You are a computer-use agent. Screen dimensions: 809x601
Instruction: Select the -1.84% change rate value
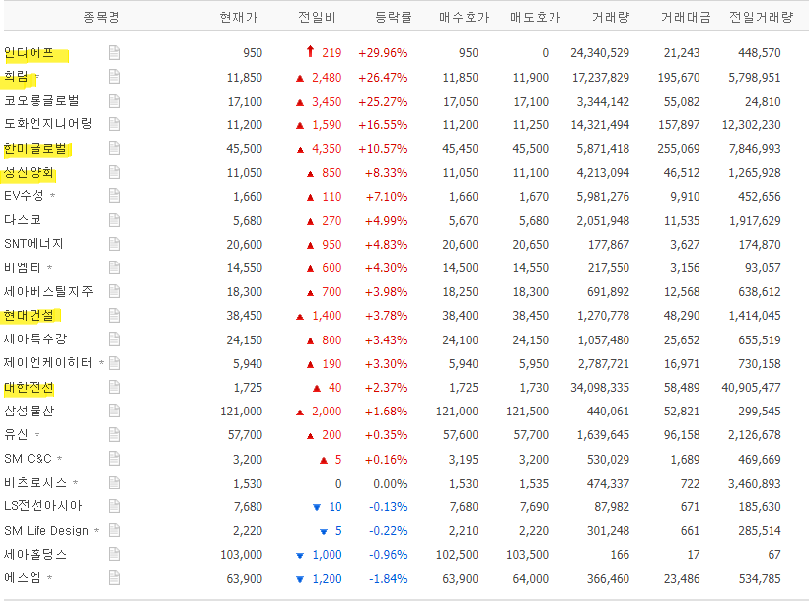coord(388,579)
